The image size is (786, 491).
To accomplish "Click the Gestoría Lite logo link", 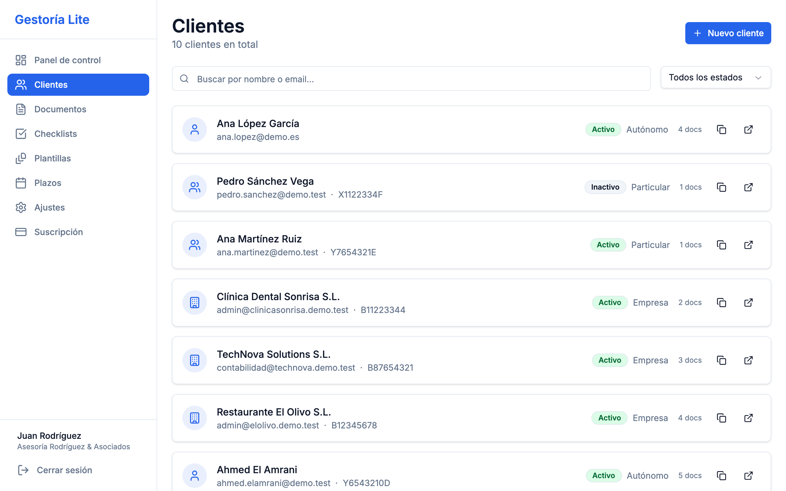I will 52,19.
